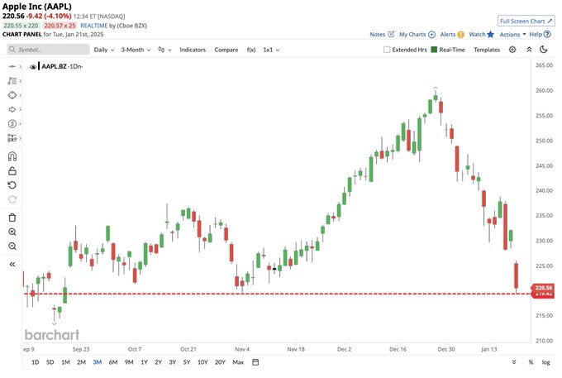
Task: Select the crosshair cursor tool
Action: (12, 66)
